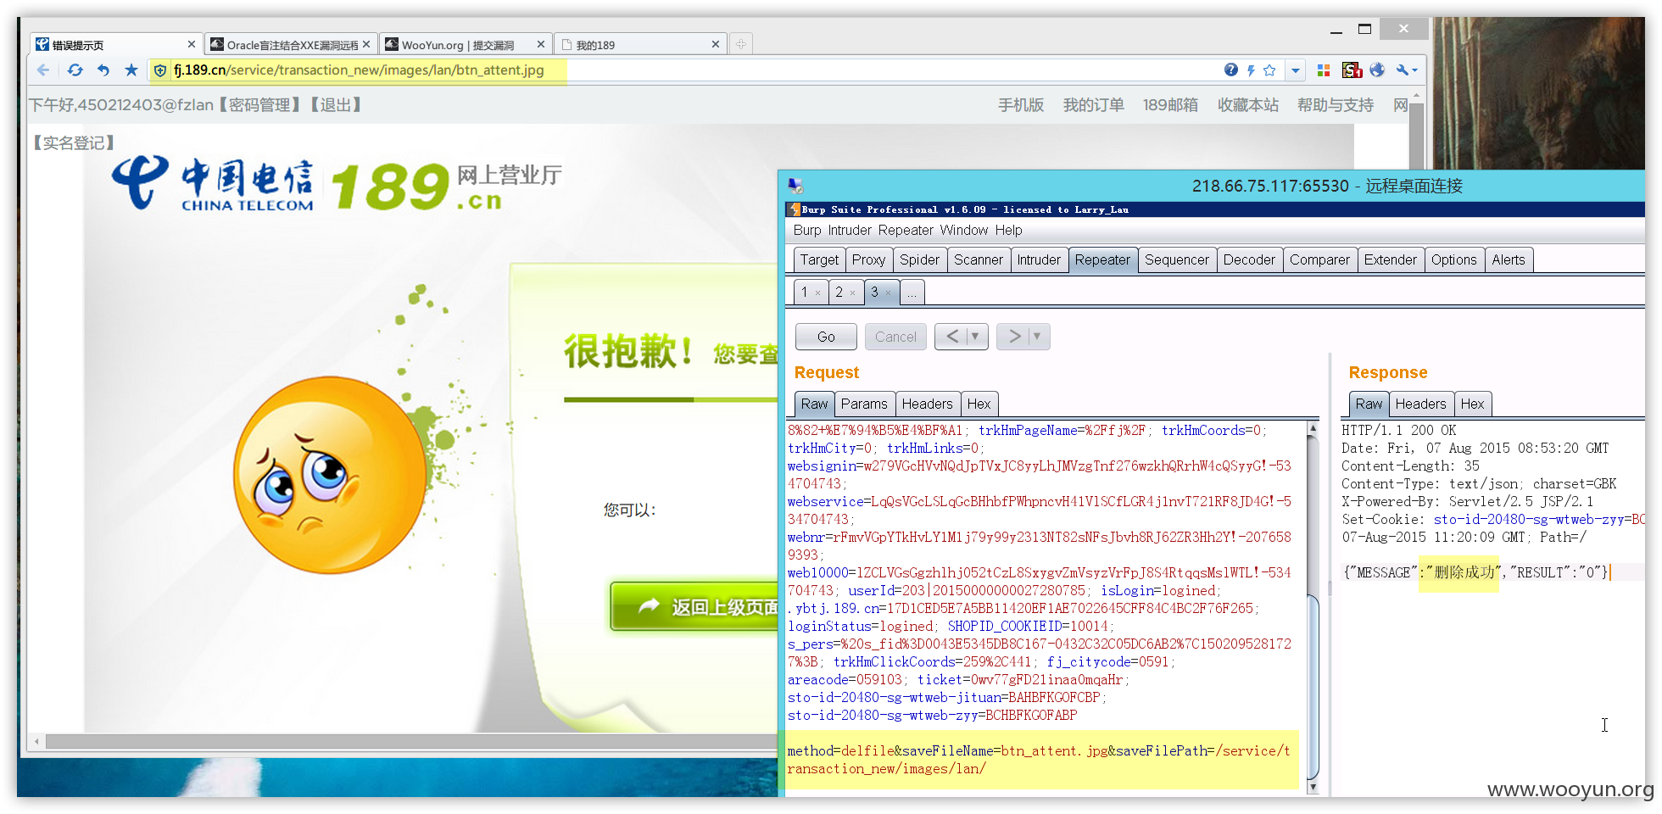Close the 我的189 browser tab
The image size is (1662, 814).
pyautogui.click(x=716, y=44)
